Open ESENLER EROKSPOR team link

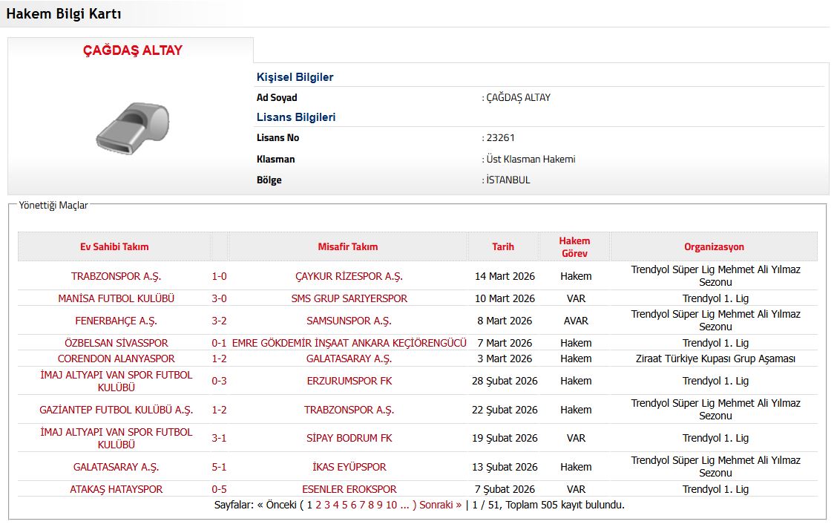[x=349, y=489]
